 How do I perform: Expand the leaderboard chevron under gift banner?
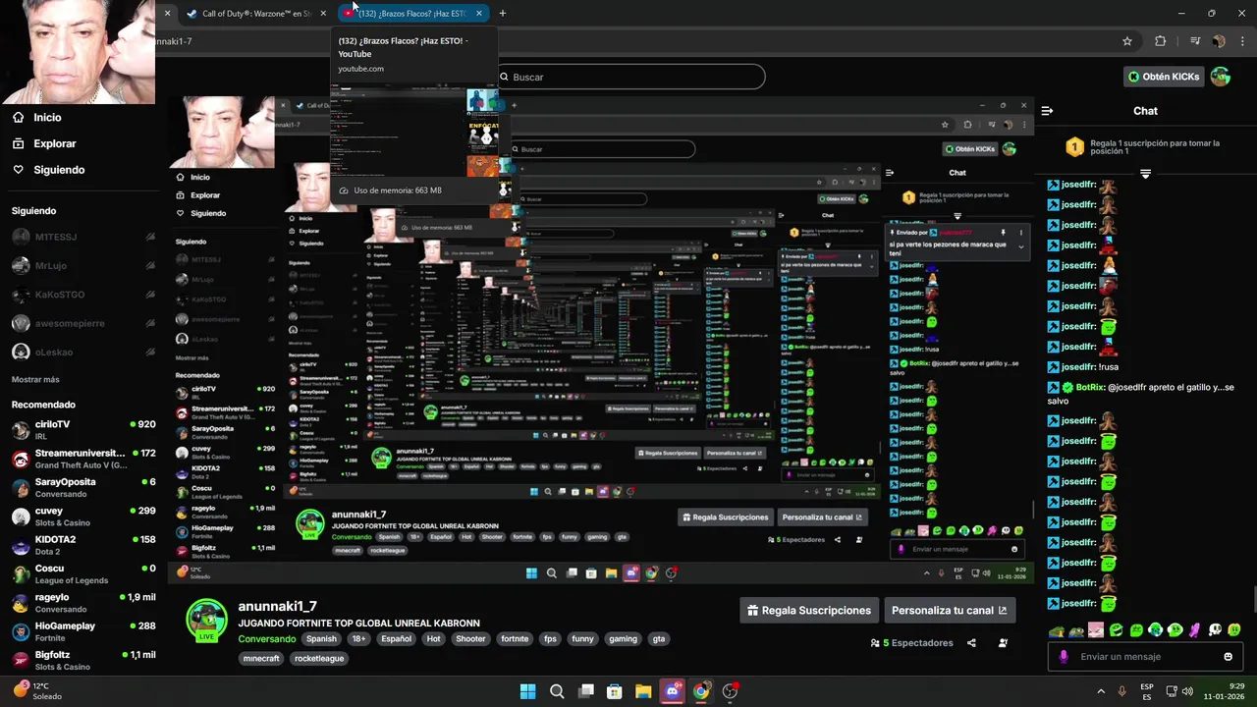[x=1145, y=174]
